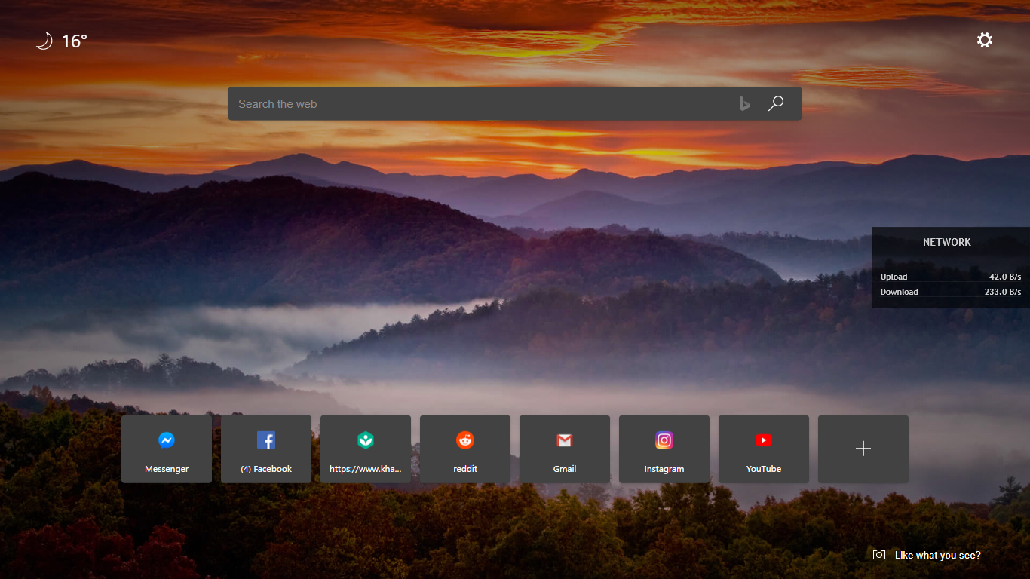Open Messenger from the shortcut tile
1030x579 pixels.
click(x=166, y=449)
